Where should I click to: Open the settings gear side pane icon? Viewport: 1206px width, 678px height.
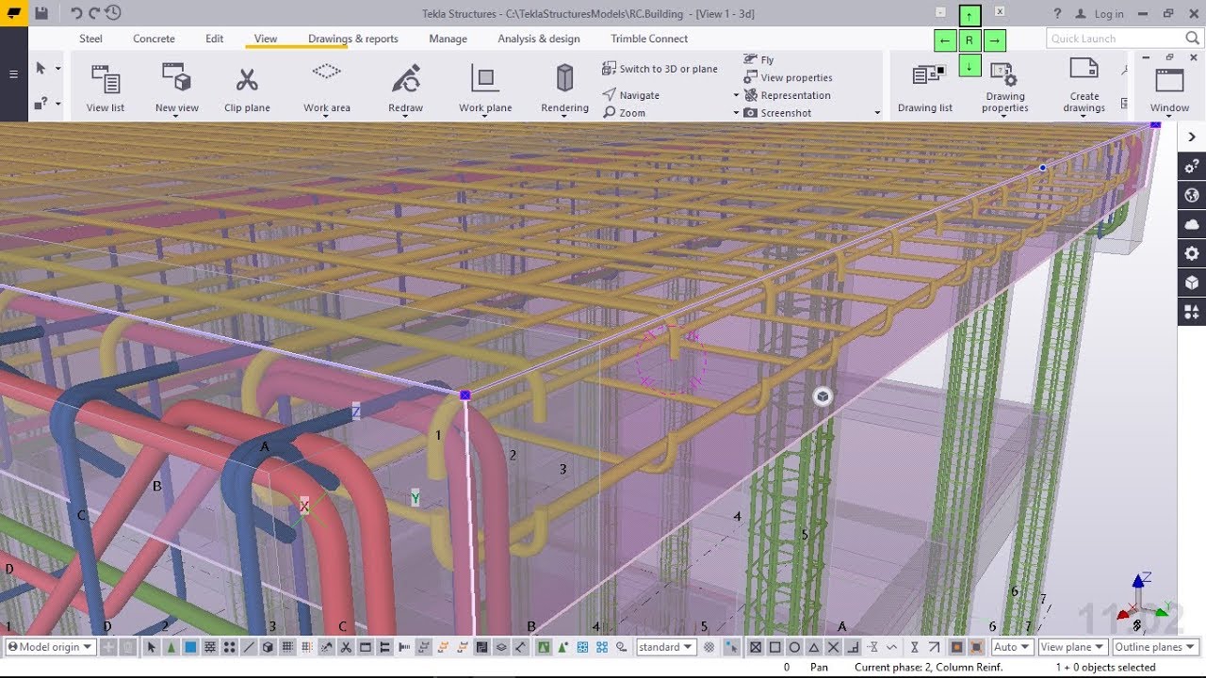1192,253
